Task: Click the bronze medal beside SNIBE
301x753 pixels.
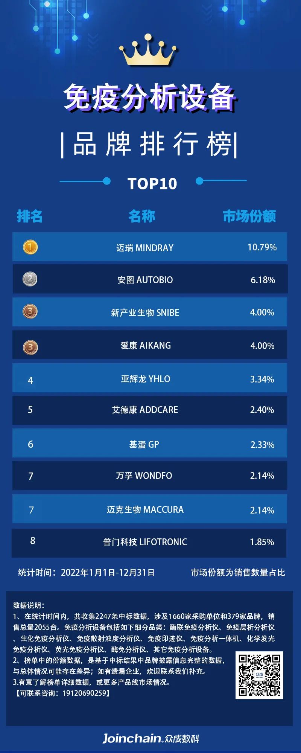Action: tap(30, 311)
